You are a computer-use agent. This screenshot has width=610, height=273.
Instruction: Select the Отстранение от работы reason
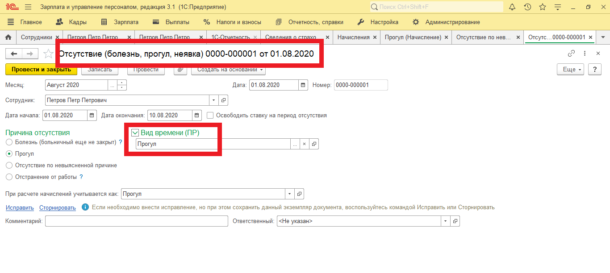point(9,177)
